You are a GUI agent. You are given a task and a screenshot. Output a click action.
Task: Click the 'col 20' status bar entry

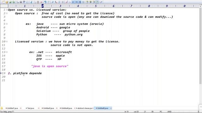pyautogui.click(x=136, y=112)
